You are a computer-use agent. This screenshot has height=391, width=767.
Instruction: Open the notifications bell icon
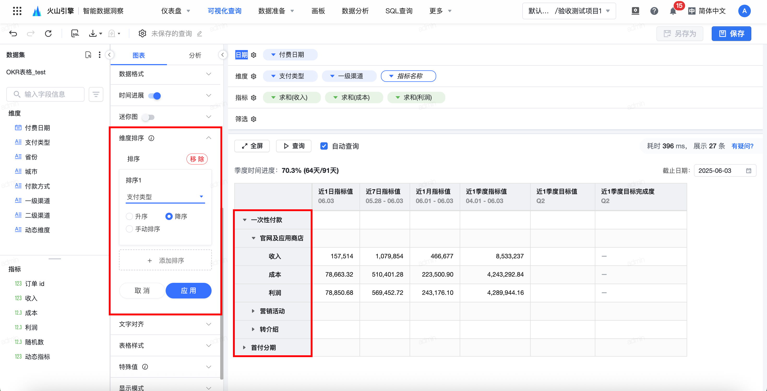tap(673, 11)
